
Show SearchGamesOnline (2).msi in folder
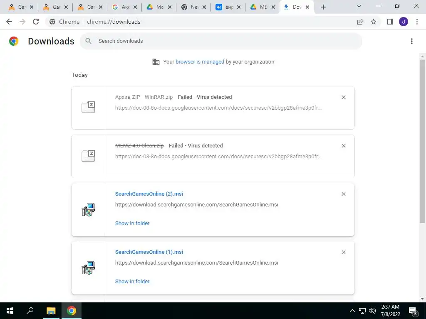tap(132, 223)
